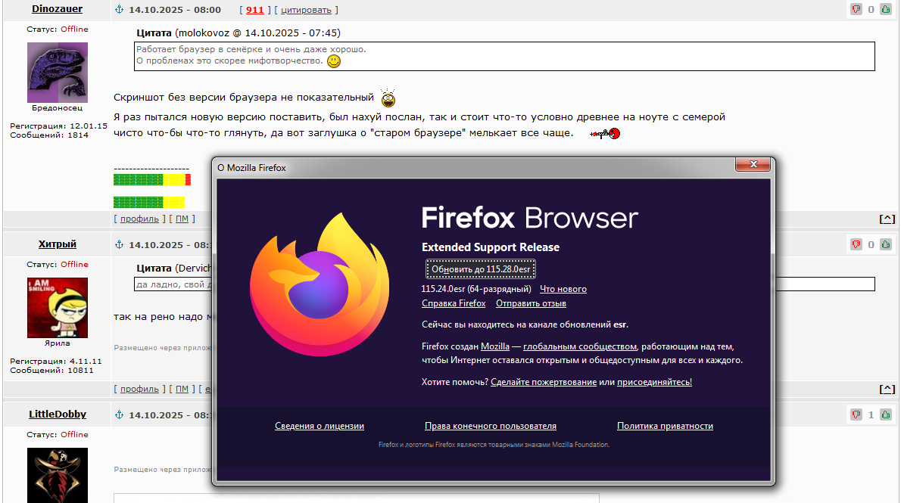Click 'присоединяйтесь!' link
901x503 pixels.
[654, 382]
